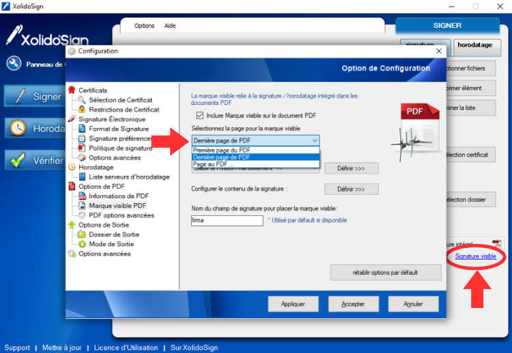Click the Signer pen icon in sidebar

coord(20,96)
